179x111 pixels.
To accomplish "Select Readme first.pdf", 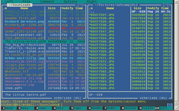I will [44, 18].
